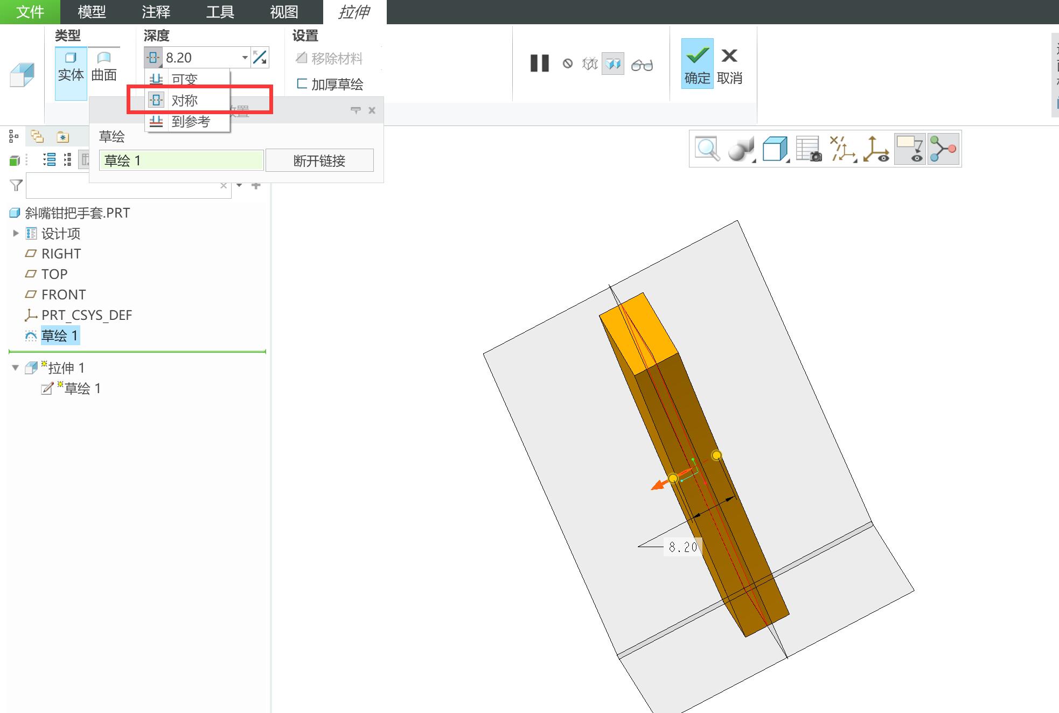This screenshot has height=713, width=1059.
Task: Click the simulation connections nodes icon
Action: point(943,149)
